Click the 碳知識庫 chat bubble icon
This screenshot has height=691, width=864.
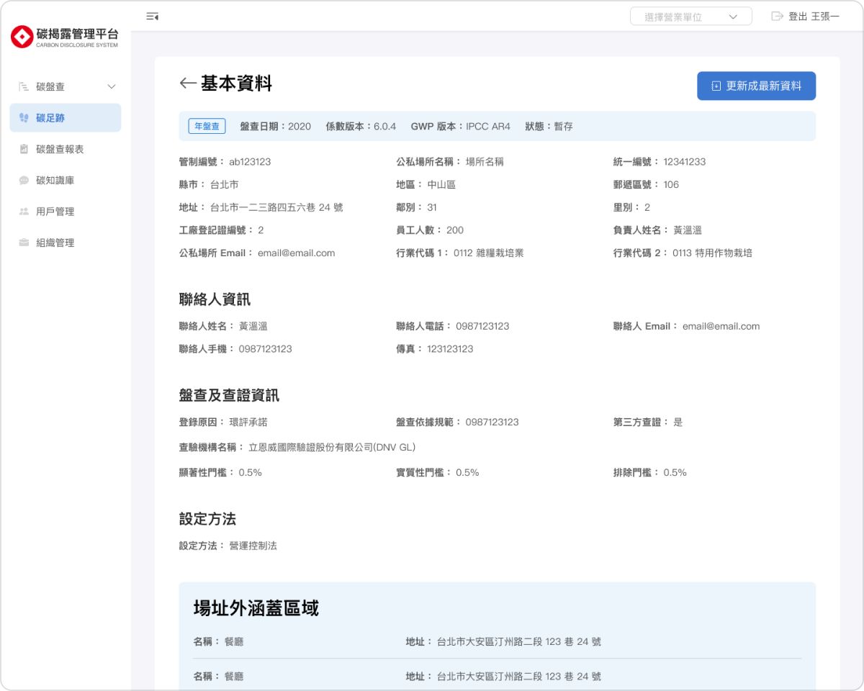pos(24,180)
